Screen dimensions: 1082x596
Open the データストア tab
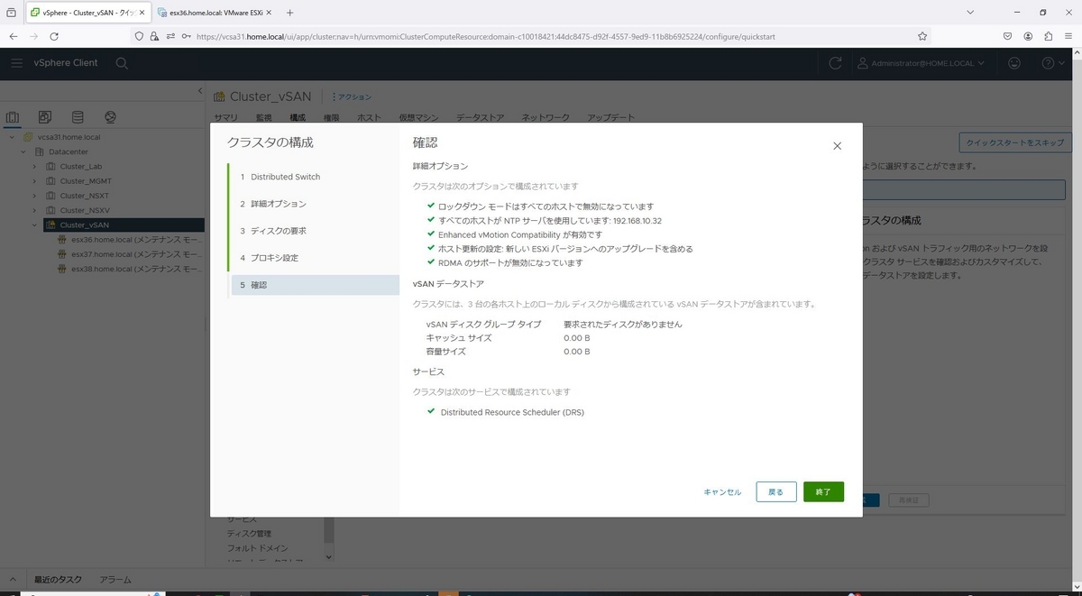(481, 117)
